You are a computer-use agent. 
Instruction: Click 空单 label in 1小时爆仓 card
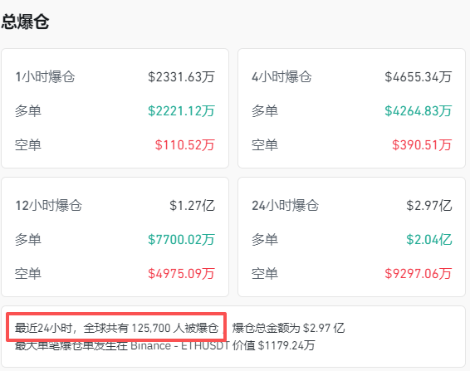pyautogui.click(x=28, y=145)
